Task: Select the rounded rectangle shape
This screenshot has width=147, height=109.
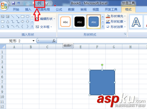Action: [x=3, y=21]
